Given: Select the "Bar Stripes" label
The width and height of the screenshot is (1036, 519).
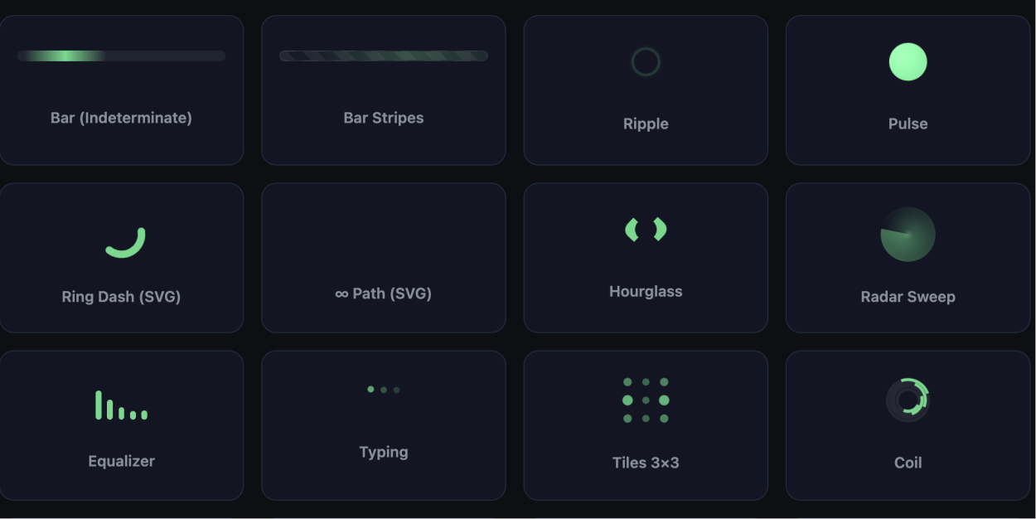Looking at the screenshot, I should click(384, 118).
